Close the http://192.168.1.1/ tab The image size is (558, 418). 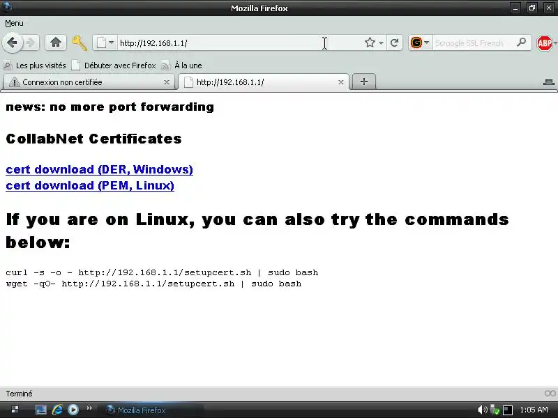(x=341, y=82)
